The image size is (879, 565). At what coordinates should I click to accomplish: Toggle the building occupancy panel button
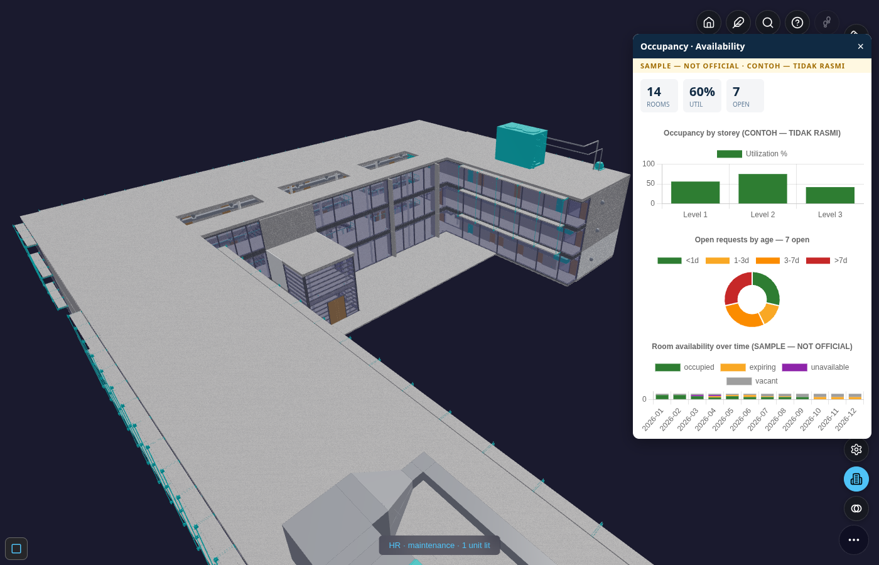[x=856, y=479]
